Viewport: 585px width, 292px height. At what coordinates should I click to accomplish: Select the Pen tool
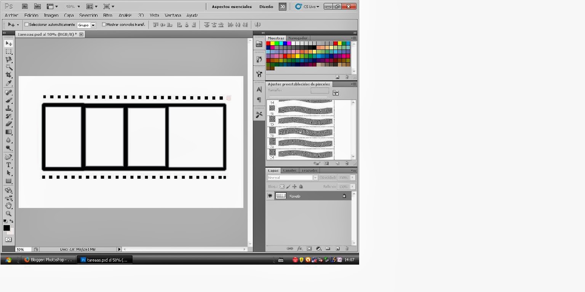(x=8, y=157)
